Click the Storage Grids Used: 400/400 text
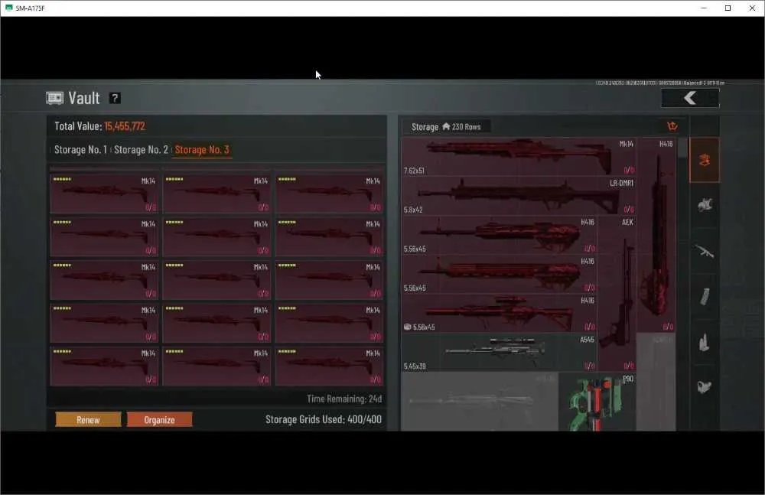Image resolution: width=765 pixels, height=495 pixels. point(324,419)
